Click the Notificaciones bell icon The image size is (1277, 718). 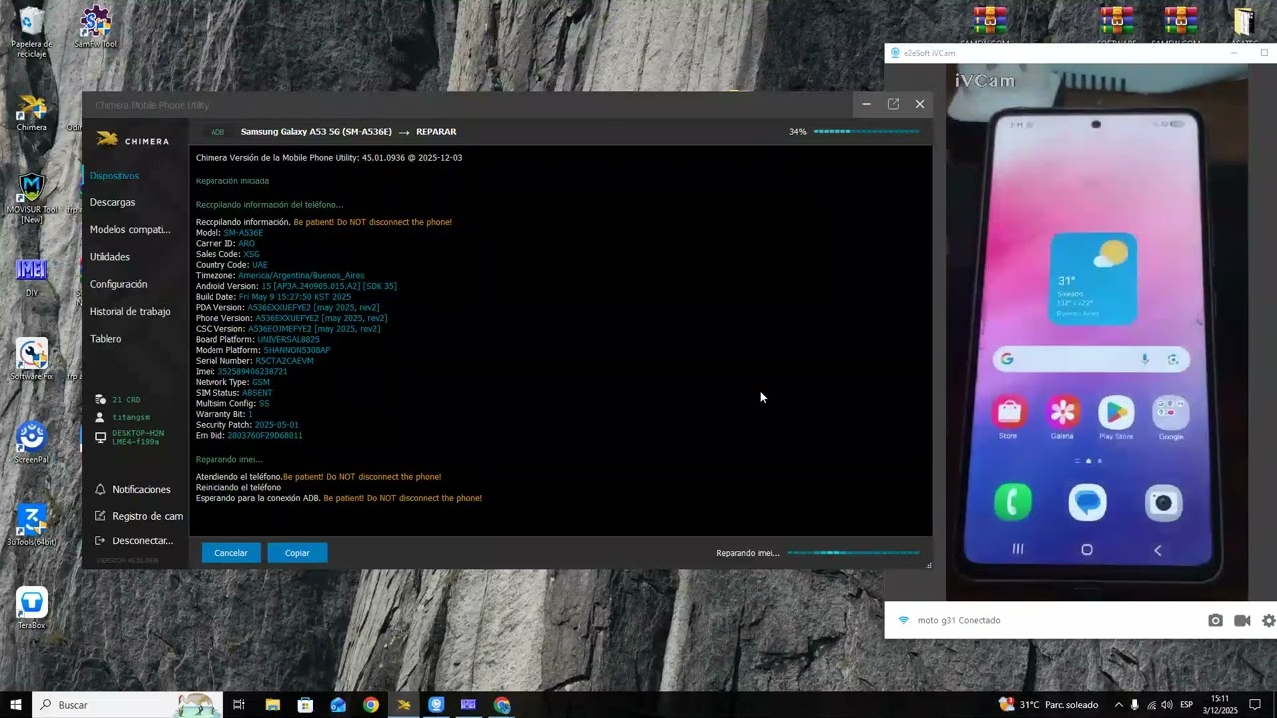click(100, 489)
